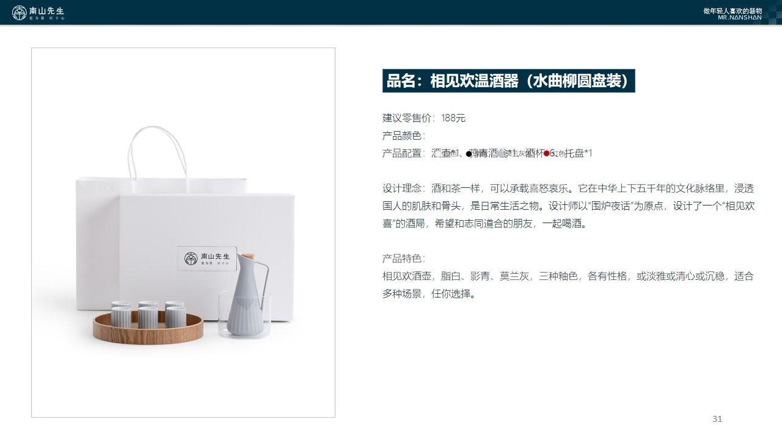Click the 南山先生 logo in header
782x439 pixels.
(38, 12)
